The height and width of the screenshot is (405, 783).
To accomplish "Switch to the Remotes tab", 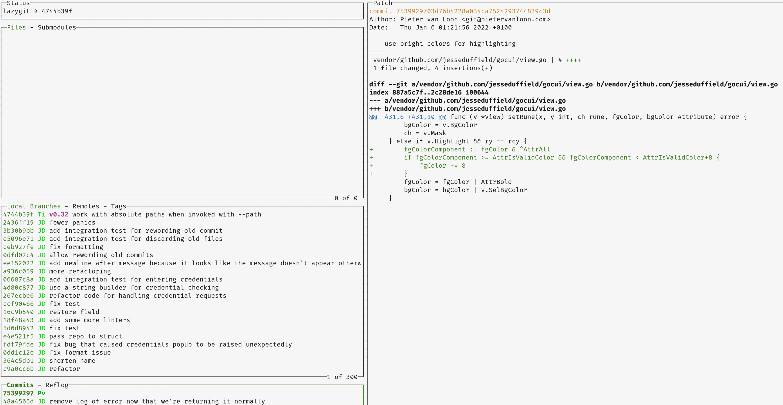I will 85,206.
